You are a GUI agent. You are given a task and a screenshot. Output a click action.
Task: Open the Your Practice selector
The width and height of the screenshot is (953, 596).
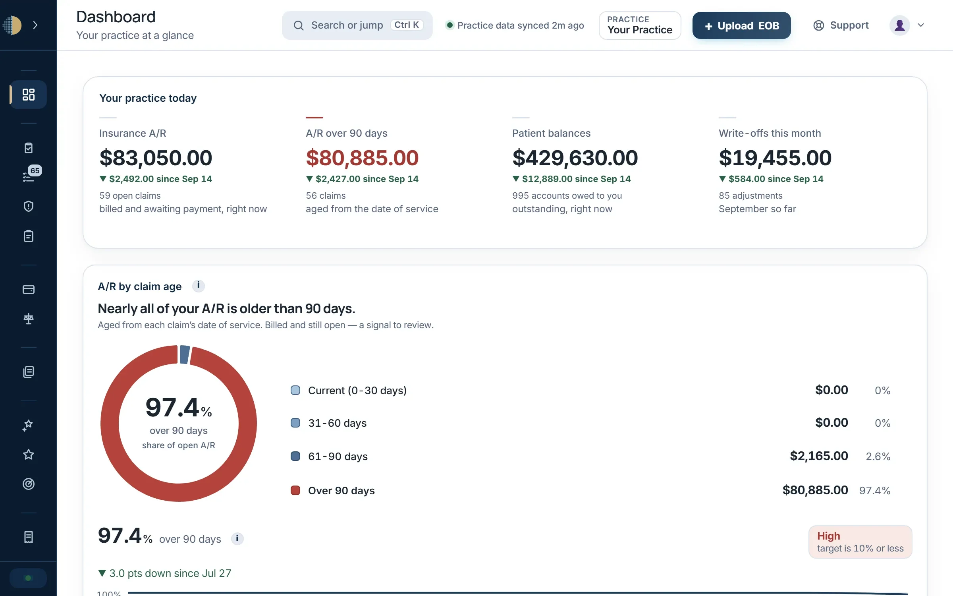coord(640,25)
